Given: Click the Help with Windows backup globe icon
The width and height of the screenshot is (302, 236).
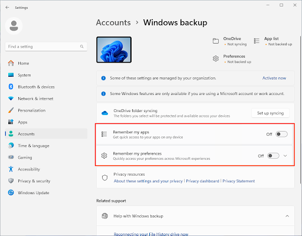Looking at the screenshot, I should [104, 216].
